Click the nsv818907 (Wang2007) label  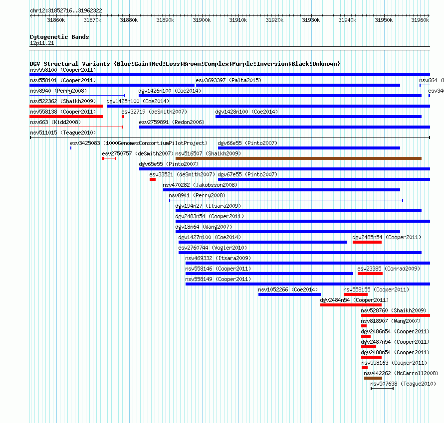click(391, 321)
